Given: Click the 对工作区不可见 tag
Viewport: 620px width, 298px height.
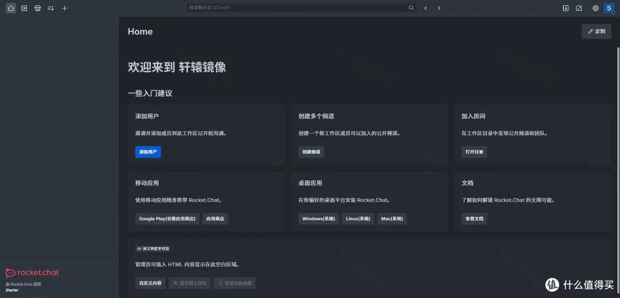Looking at the screenshot, I should [153, 249].
